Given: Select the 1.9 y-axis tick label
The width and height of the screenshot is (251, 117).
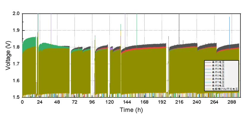Looking at the screenshot, I should [16, 30].
